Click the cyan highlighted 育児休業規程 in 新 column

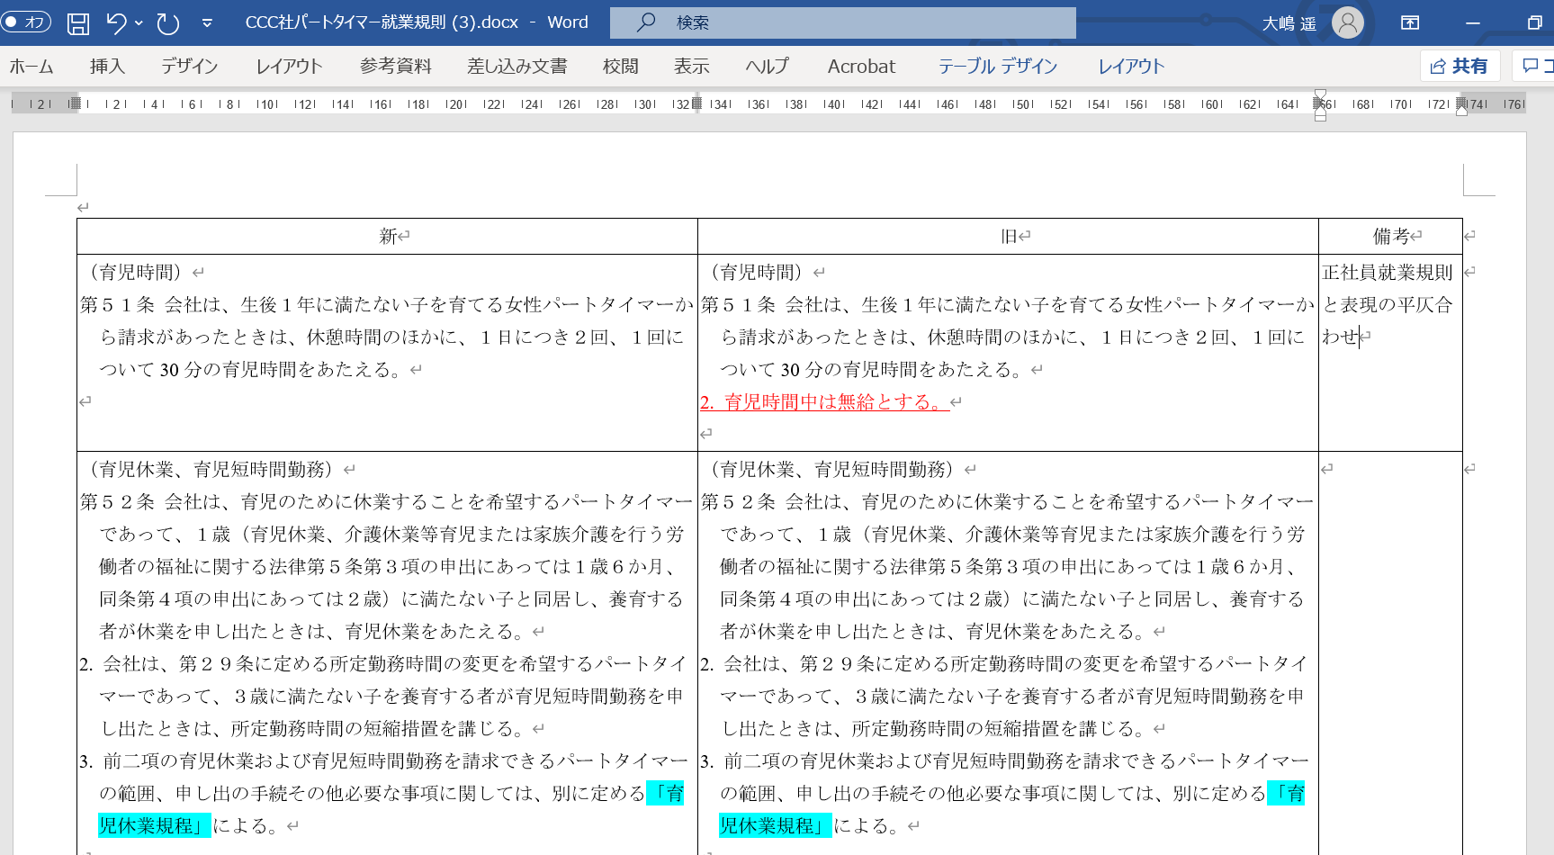pyautogui.click(x=154, y=825)
